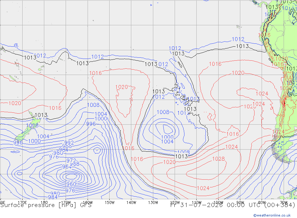Click the 968 isobar label

click(75, 164)
